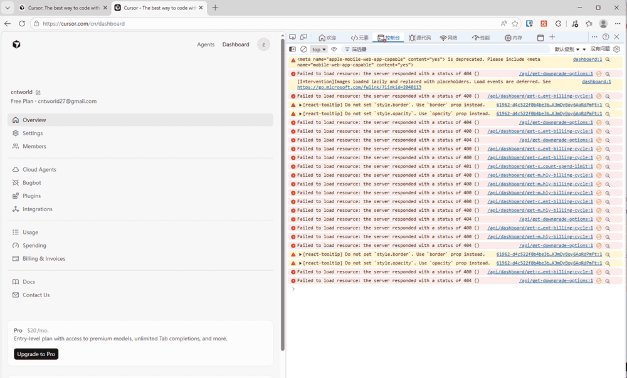Switch to the 网络 tab

pos(448,38)
